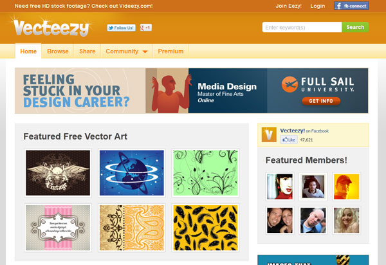Open the yellow feathers pattern thumbnail

point(206,228)
